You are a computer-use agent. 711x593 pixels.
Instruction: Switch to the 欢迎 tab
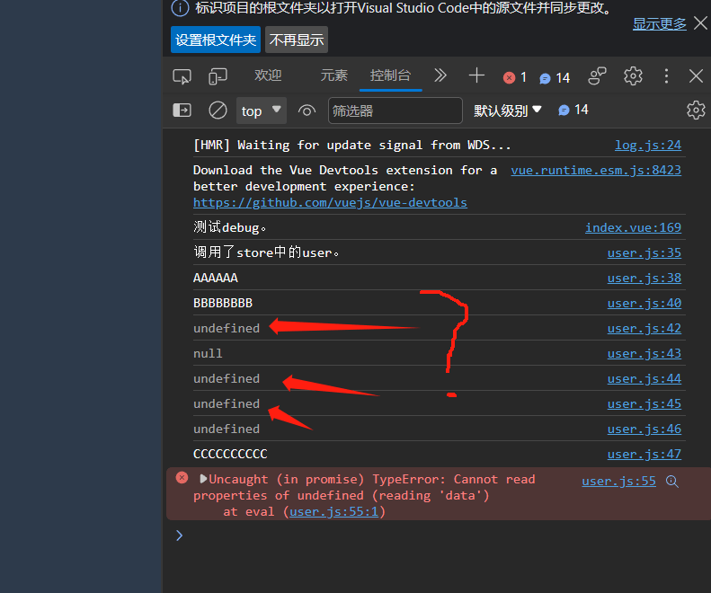coord(268,76)
